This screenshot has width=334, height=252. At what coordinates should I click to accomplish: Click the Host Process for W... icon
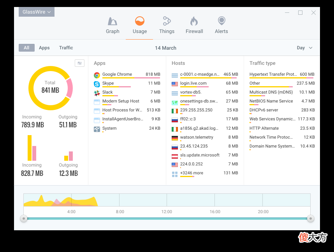point(97,111)
